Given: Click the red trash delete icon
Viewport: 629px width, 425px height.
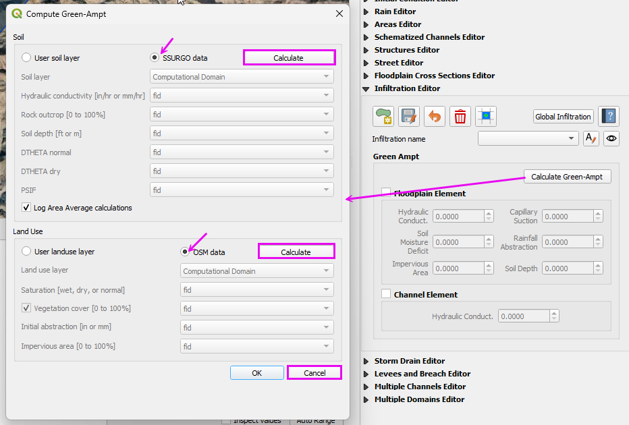Looking at the screenshot, I should (x=460, y=116).
